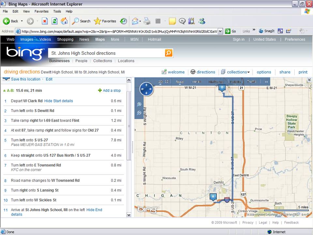This screenshot has width=313, height=235.
Task: Click the directions panel scrollbar thumb
Action: pyautogui.click(x=129, y=126)
